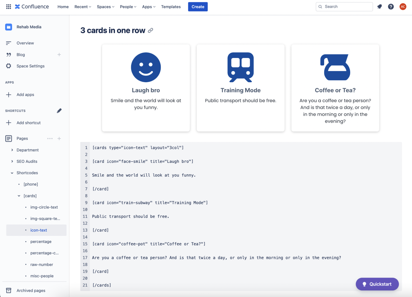Image resolution: width=412 pixels, height=297 pixels.
Task: Open the Recent dropdown menu
Action: [83, 7]
